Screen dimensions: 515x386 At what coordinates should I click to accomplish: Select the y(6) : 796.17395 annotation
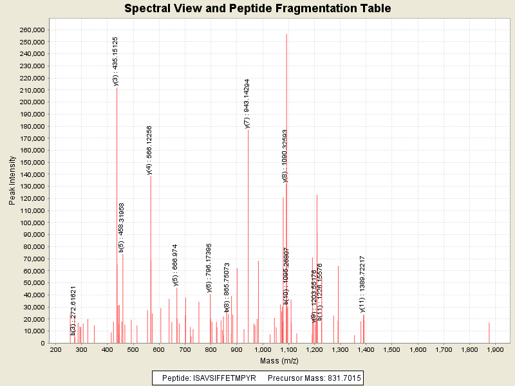(209, 268)
